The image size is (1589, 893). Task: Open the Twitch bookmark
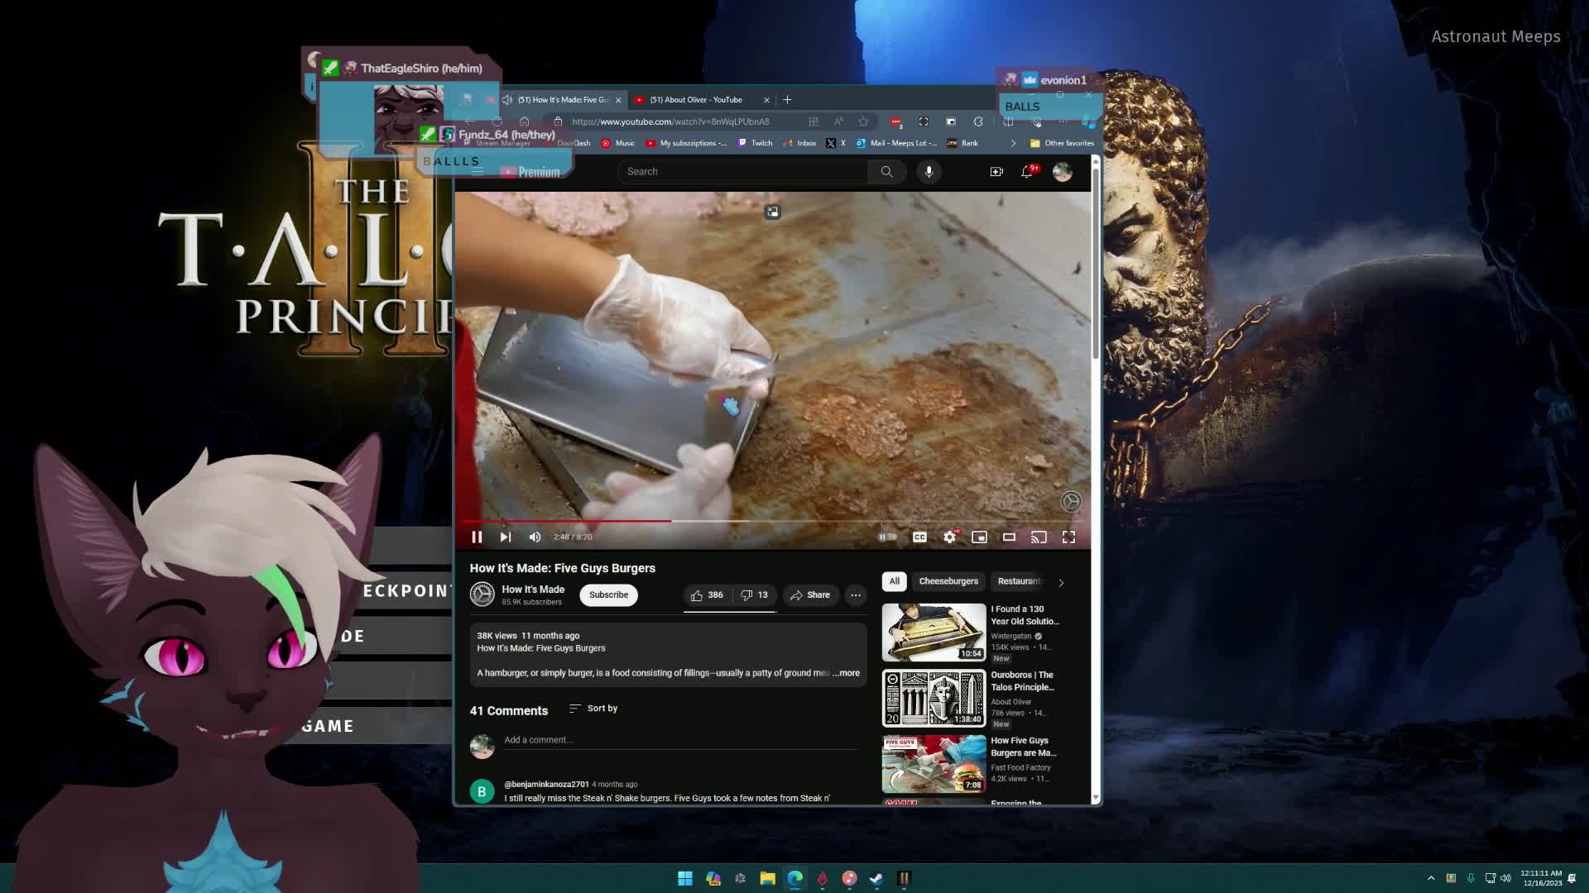point(756,143)
